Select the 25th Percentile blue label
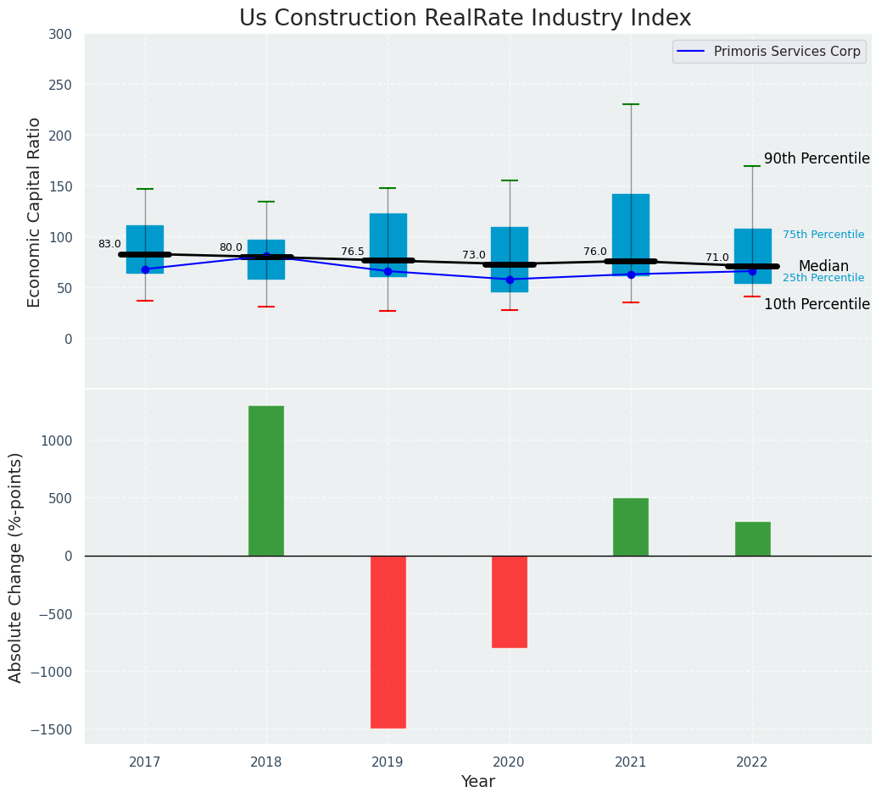The height and width of the screenshot is (798, 881). coord(822,278)
